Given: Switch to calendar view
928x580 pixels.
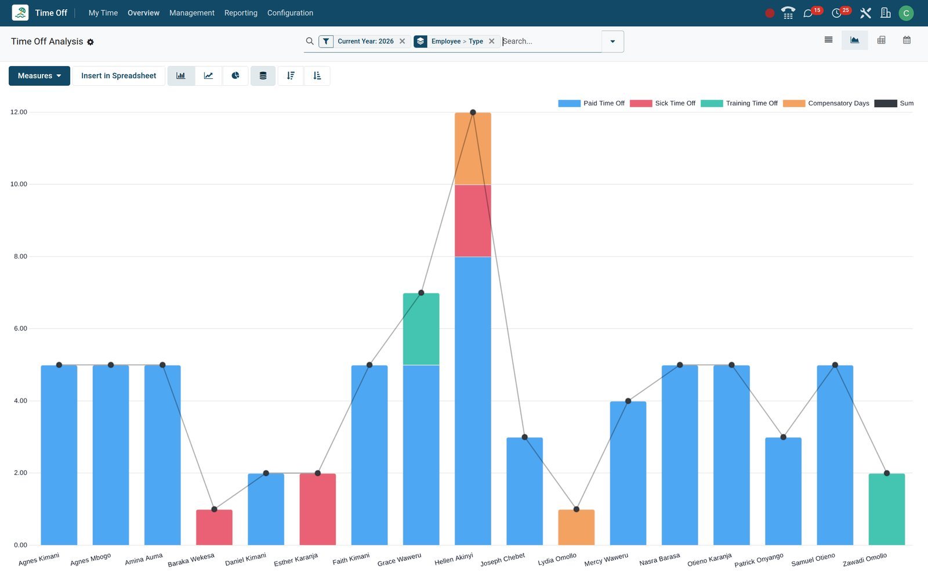Looking at the screenshot, I should (907, 40).
